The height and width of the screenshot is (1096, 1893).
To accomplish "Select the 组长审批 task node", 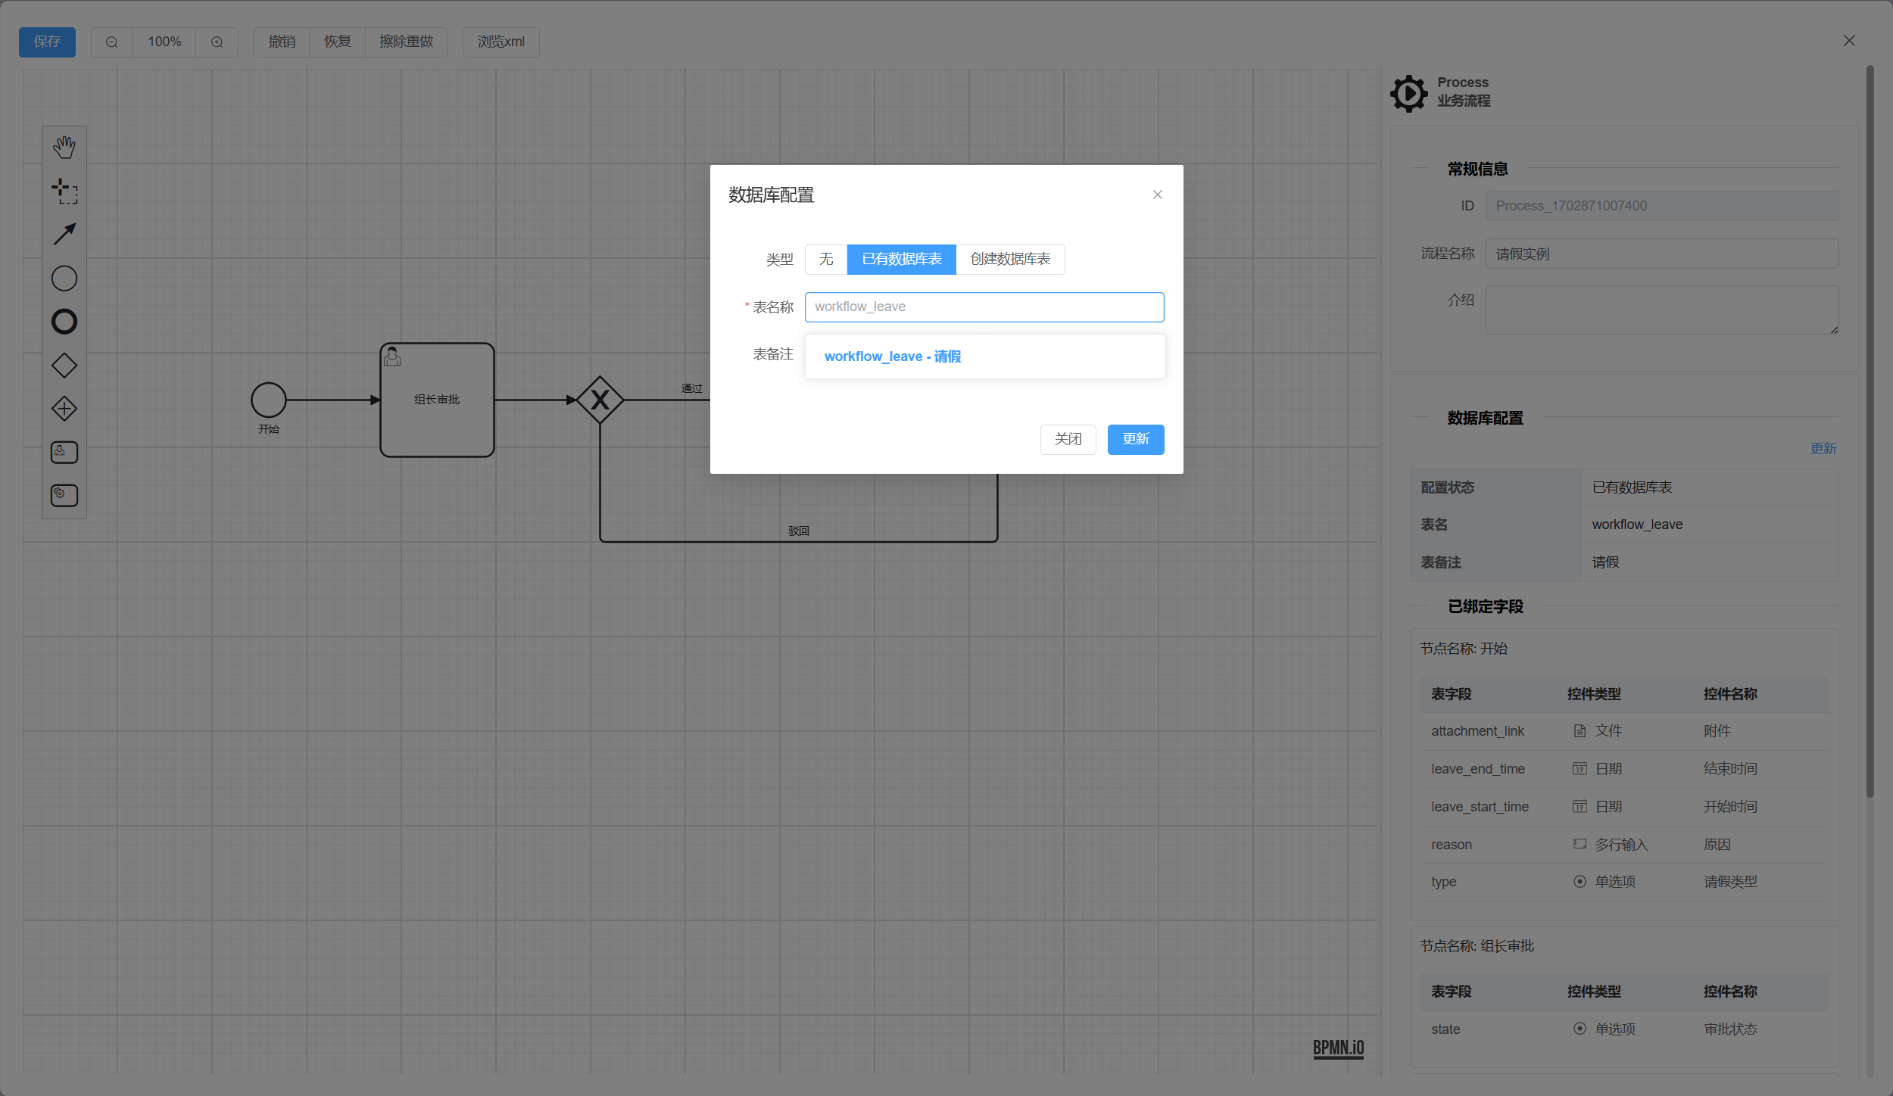I will (437, 400).
